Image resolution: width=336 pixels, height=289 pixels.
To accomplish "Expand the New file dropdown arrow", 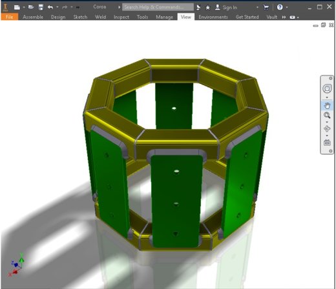I will [x=24, y=7].
